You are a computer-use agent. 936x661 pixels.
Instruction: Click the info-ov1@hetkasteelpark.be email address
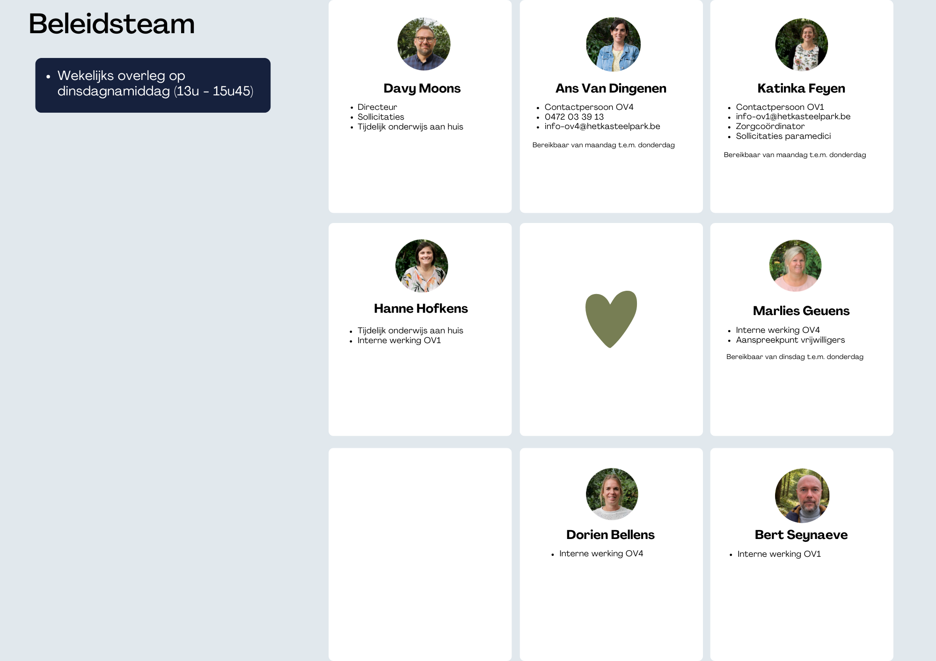coord(793,116)
